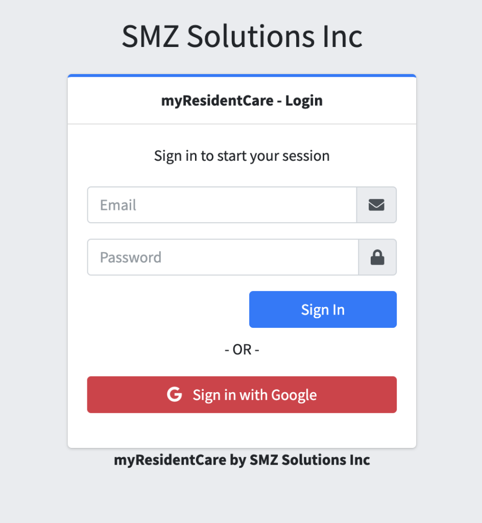The width and height of the screenshot is (482, 523).
Task: Click "SMZ Solutions Inc" in the footer
Action: point(309,460)
